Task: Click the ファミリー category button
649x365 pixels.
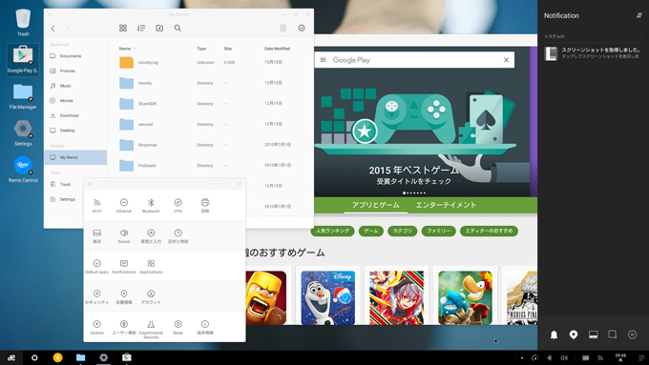Action: click(x=438, y=231)
